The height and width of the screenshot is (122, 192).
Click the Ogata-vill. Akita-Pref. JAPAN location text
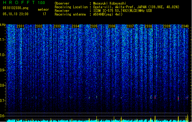click(136, 7)
